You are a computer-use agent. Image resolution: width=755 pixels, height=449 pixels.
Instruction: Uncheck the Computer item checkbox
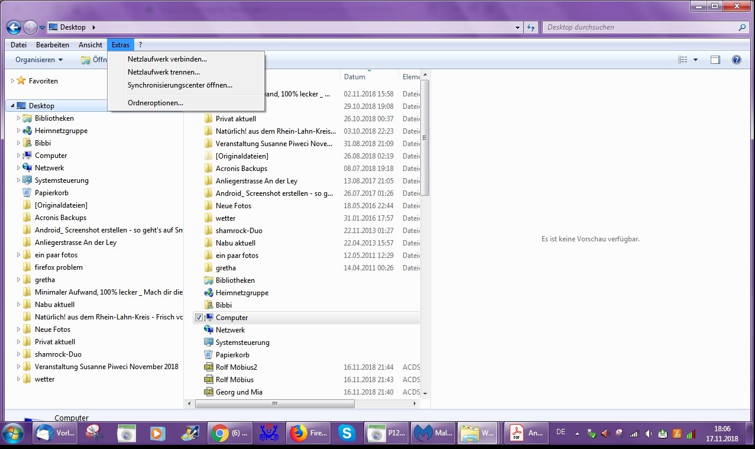(199, 318)
